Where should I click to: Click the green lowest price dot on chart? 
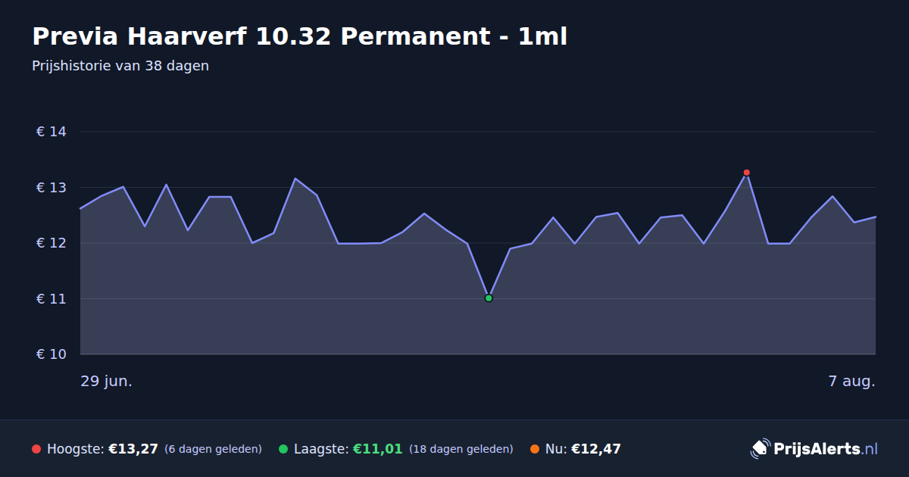tap(489, 298)
